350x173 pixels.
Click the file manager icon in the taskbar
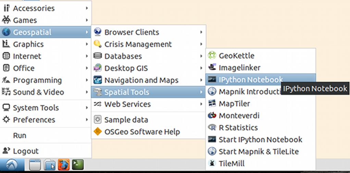coord(49,165)
